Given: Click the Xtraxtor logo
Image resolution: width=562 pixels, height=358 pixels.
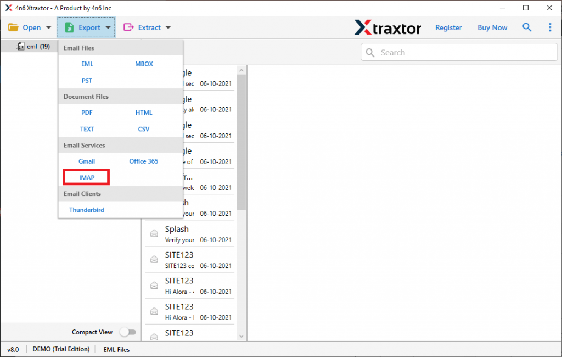Looking at the screenshot, I should [x=388, y=27].
